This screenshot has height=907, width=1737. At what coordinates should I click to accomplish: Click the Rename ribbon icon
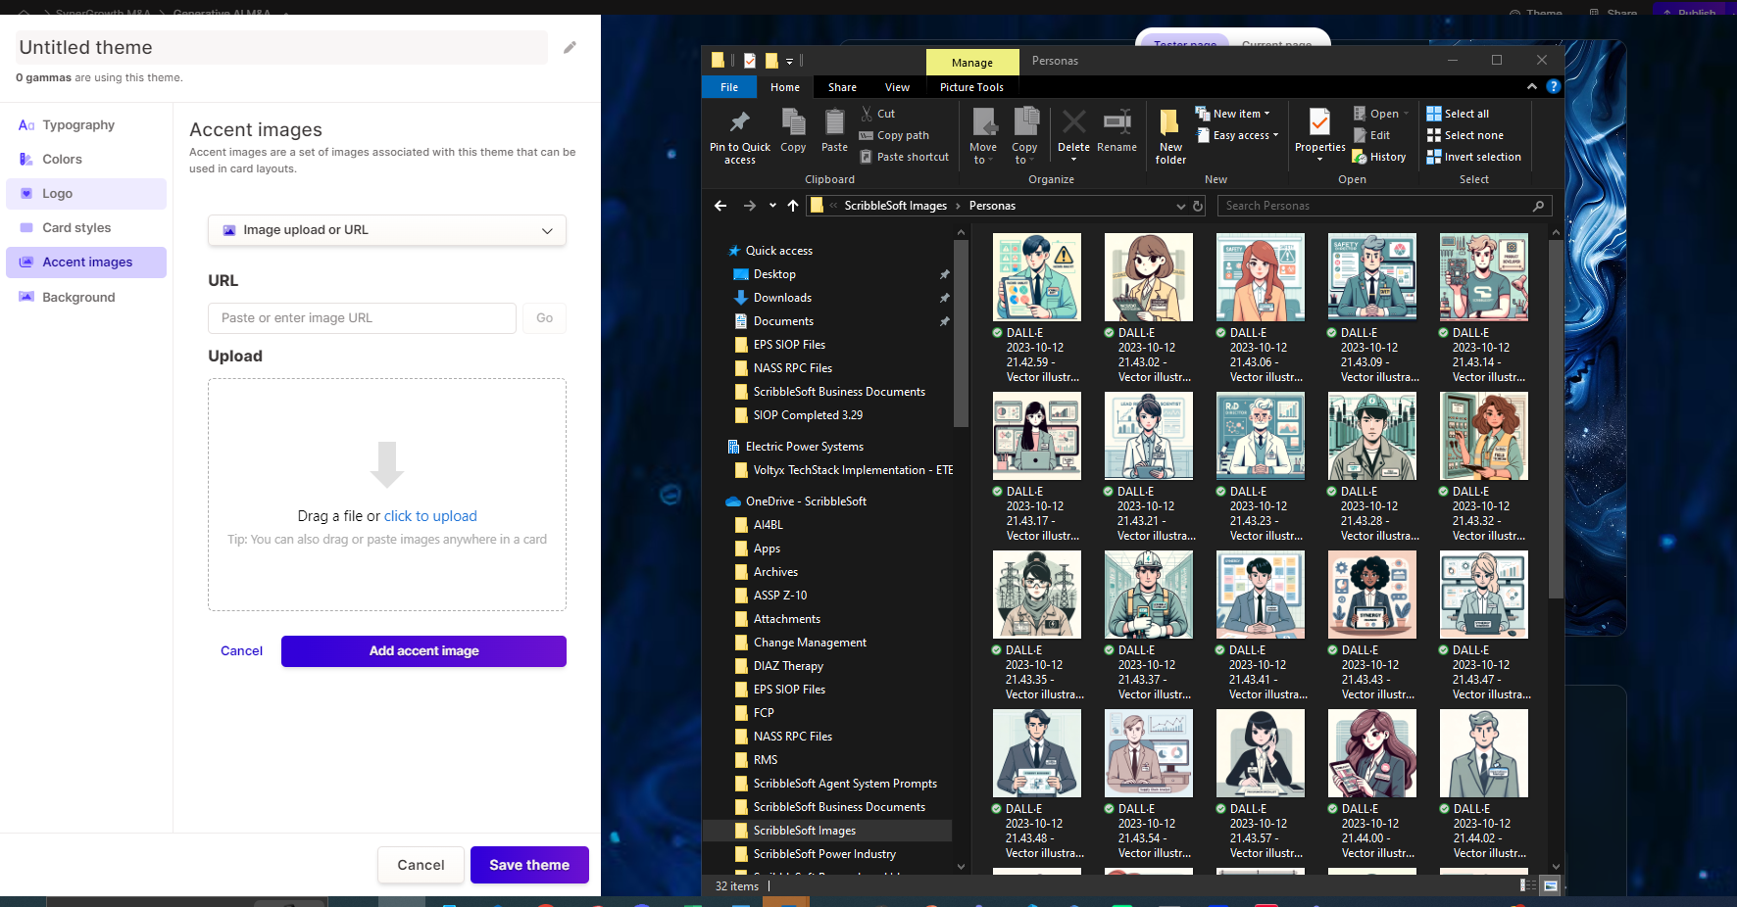[x=1117, y=129]
